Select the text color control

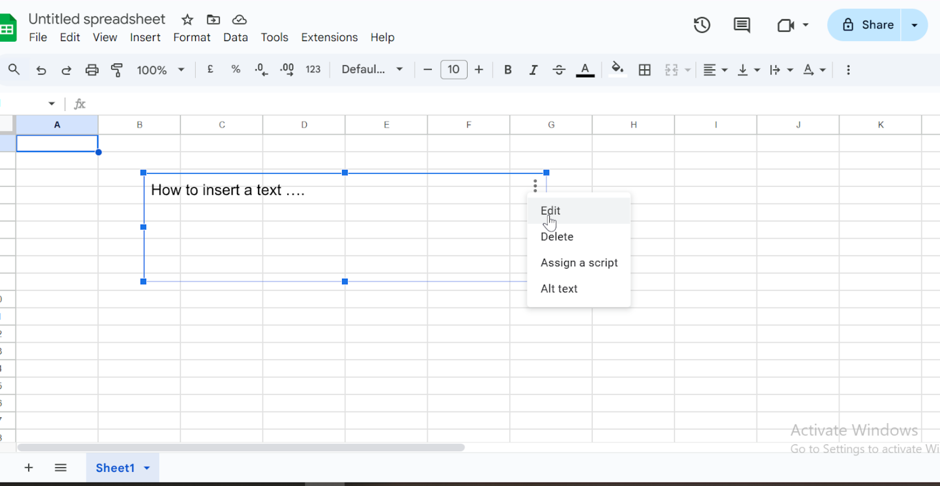point(585,70)
